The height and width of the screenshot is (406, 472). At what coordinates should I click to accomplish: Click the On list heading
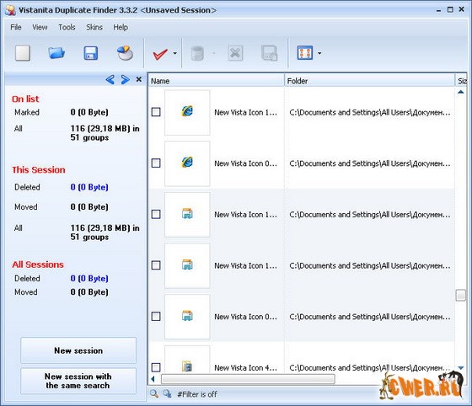coord(25,99)
